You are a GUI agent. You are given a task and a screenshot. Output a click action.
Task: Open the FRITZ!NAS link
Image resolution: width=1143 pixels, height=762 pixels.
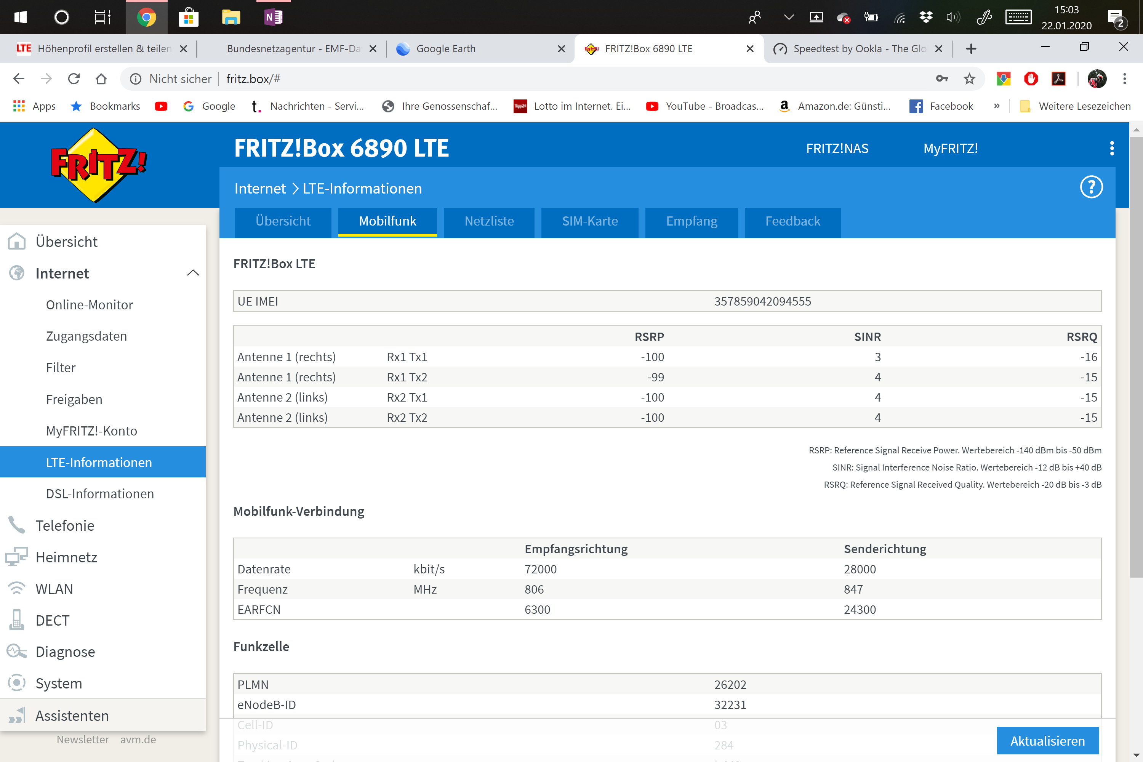pos(837,148)
